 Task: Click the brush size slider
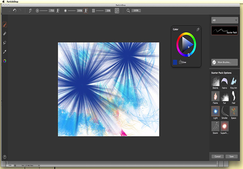point(44,11)
